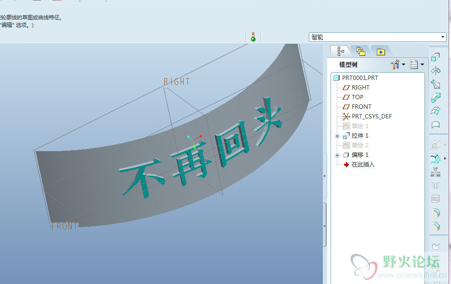Click the 拉伸 1 extrude feature icon
Image resolution: width=451 pixels, height=284 pixels.
(346, 136)
